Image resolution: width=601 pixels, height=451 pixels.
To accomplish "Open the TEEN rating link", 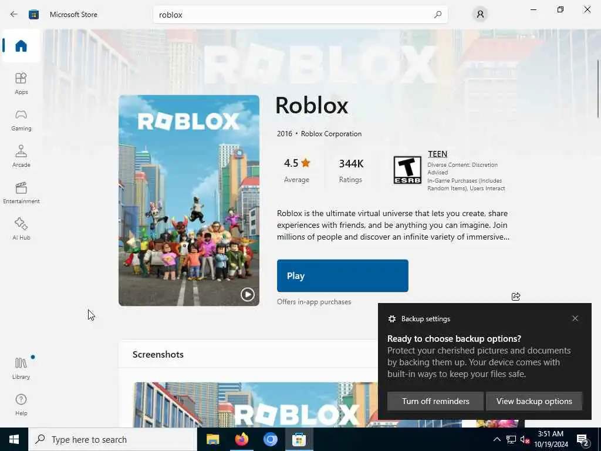I will tap(437, 154).
